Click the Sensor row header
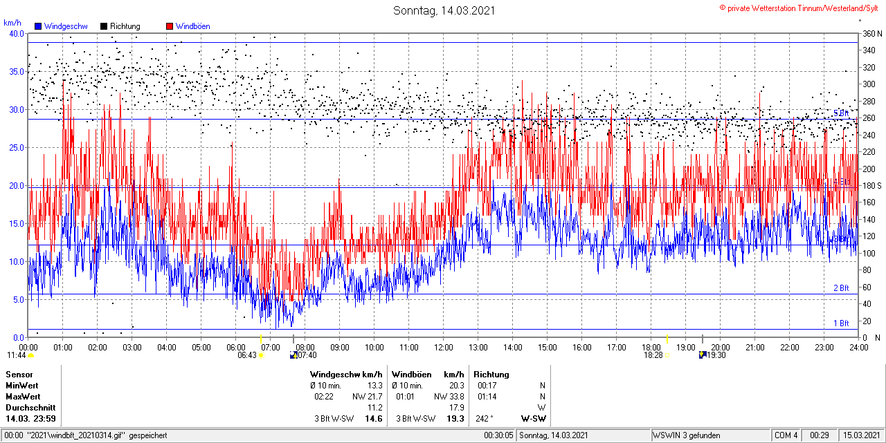 tap(19, 375)
